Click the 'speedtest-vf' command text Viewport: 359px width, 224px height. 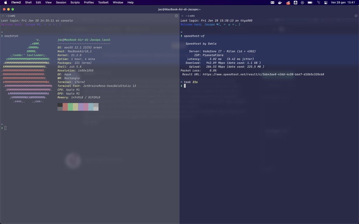(x=194, y=36)
